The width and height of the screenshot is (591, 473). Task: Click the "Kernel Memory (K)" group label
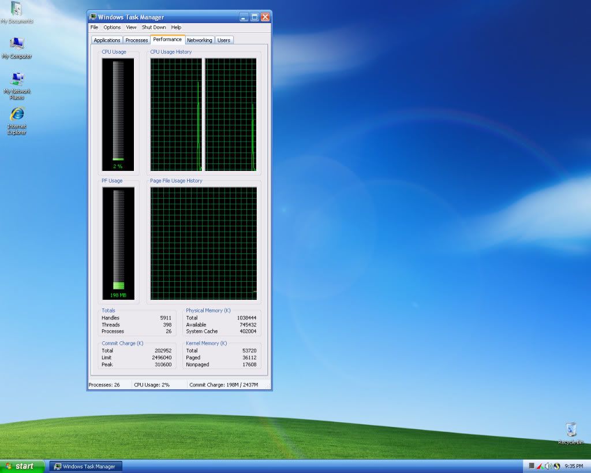(206, 343)
